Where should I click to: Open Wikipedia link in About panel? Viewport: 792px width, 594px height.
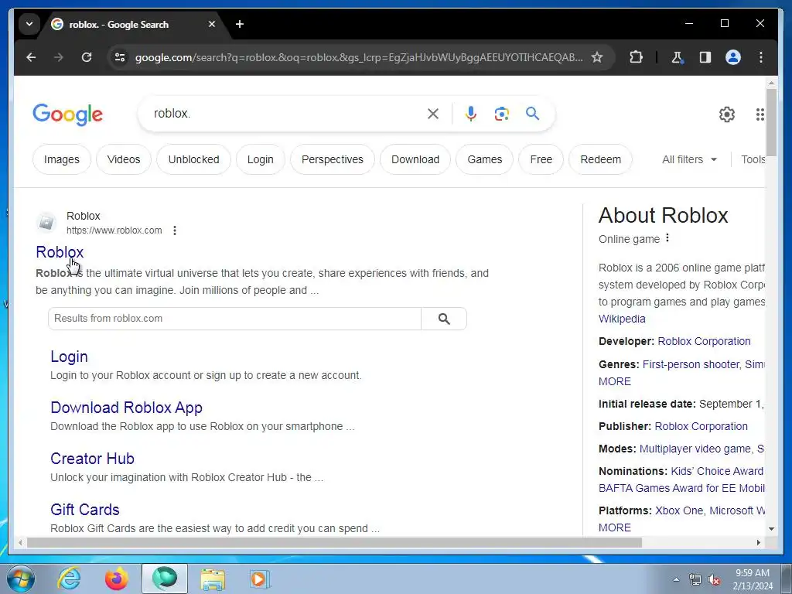click(x=622, y=319)
